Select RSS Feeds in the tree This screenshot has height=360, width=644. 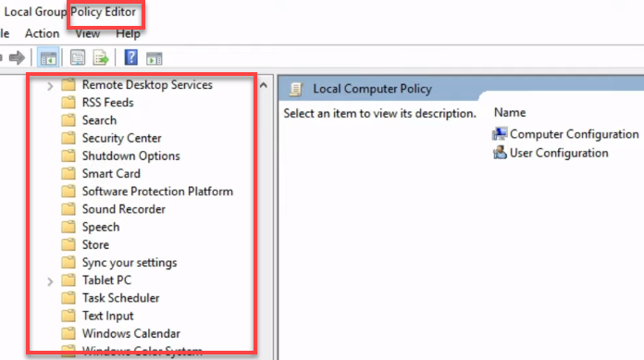tap(107, 103)
